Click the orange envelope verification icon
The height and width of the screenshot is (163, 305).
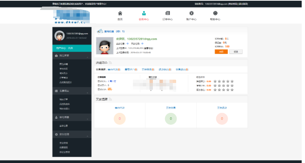point(110,89)
